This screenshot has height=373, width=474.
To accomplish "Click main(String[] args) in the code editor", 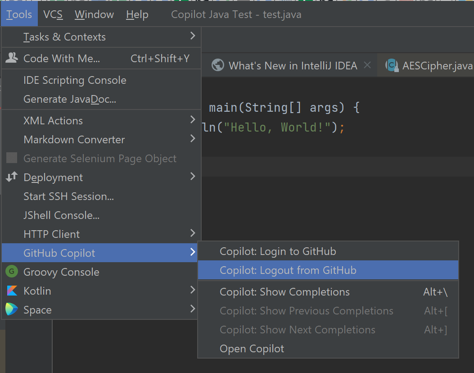I will click(277, 107).
